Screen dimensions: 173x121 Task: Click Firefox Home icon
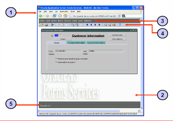coord(65,16)
